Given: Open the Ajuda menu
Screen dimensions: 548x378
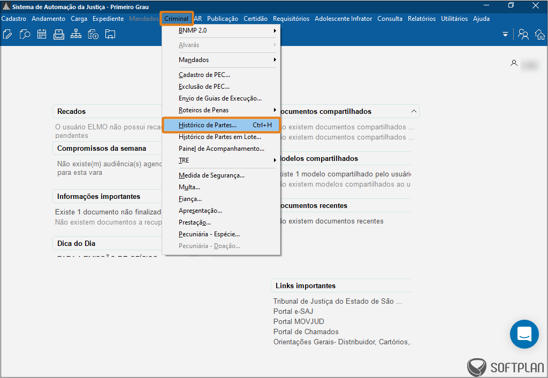Looking at the screenshot, I should point(481,19).
